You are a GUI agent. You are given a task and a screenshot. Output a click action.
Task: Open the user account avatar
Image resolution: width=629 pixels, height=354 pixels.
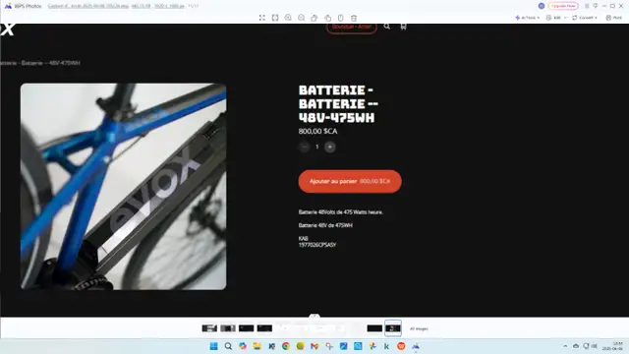click(542, 6)
